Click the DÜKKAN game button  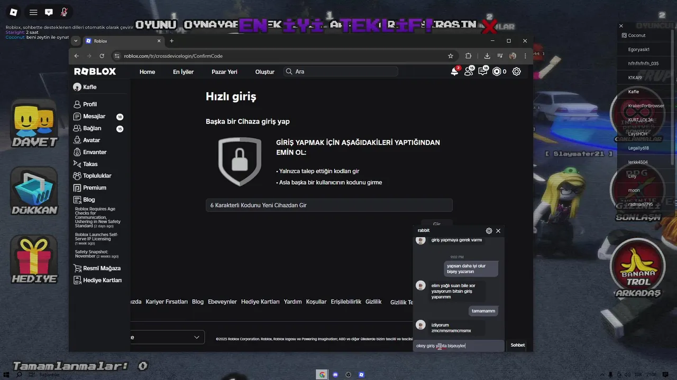tap(34, 192)
